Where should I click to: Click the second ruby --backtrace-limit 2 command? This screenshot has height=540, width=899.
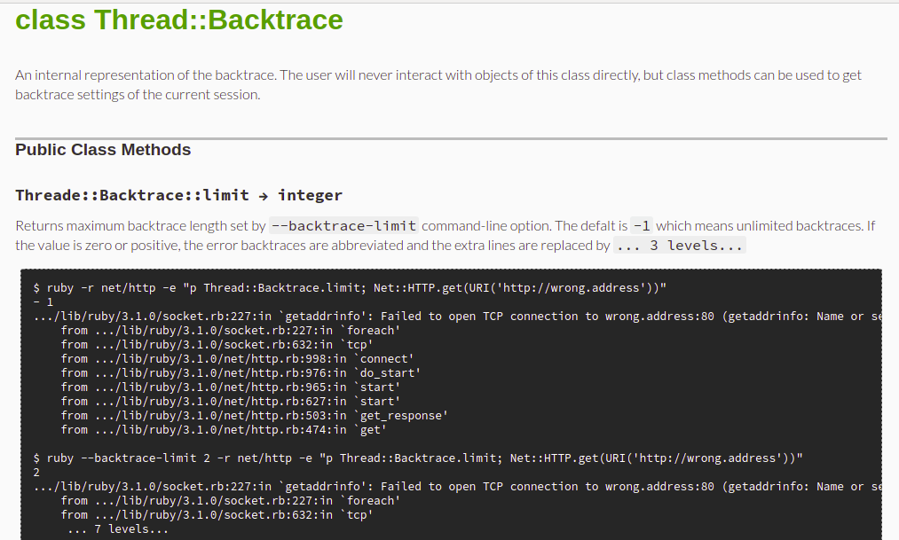click(x=418, y=458)
